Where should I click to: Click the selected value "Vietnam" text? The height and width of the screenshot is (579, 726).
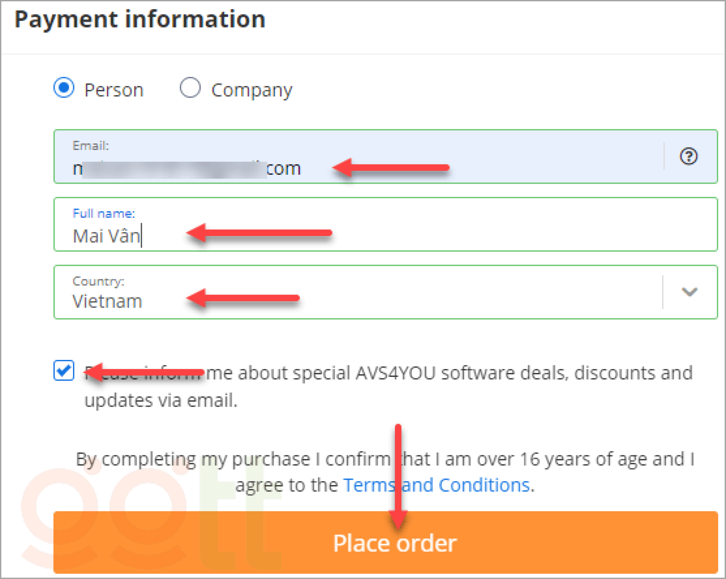click(x=107, y=301)
